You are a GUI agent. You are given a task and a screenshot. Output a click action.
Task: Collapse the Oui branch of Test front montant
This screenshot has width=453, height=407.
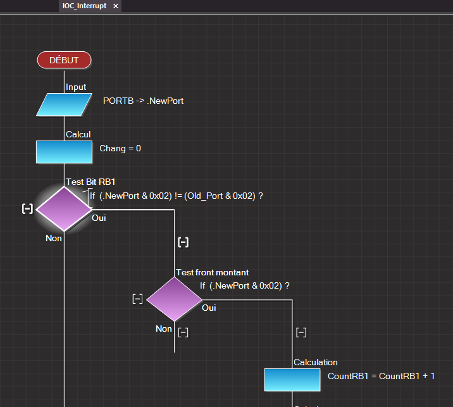[x=301, y=332]
